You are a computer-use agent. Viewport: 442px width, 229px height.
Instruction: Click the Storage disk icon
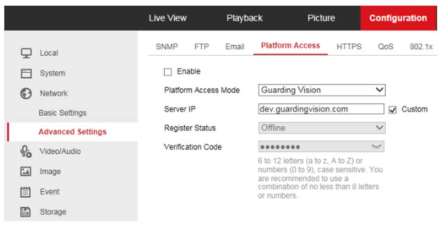point(26,212)
